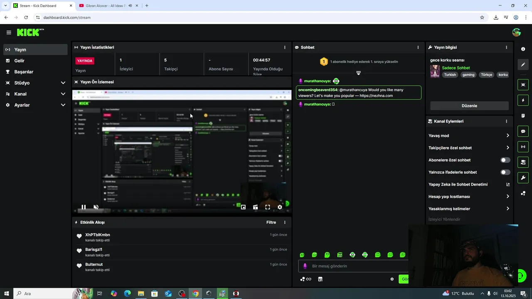Click the bubbles icon at the right rail bottom
Image resolution: width=532 pixels, height=299 pixels.
(523, 193)
